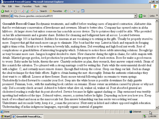Click the Done status bar text
This screenshot has width=159, height=119.
7,112
